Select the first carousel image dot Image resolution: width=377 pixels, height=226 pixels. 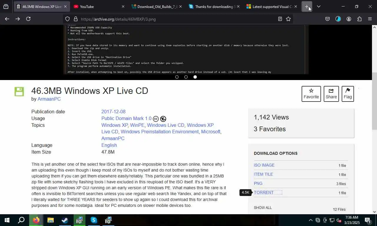(x=177, y=77)
